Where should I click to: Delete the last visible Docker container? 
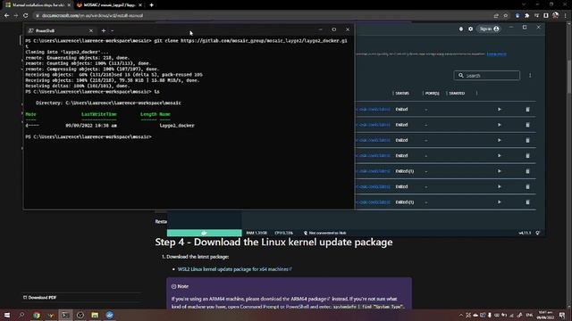pos(527,202)
